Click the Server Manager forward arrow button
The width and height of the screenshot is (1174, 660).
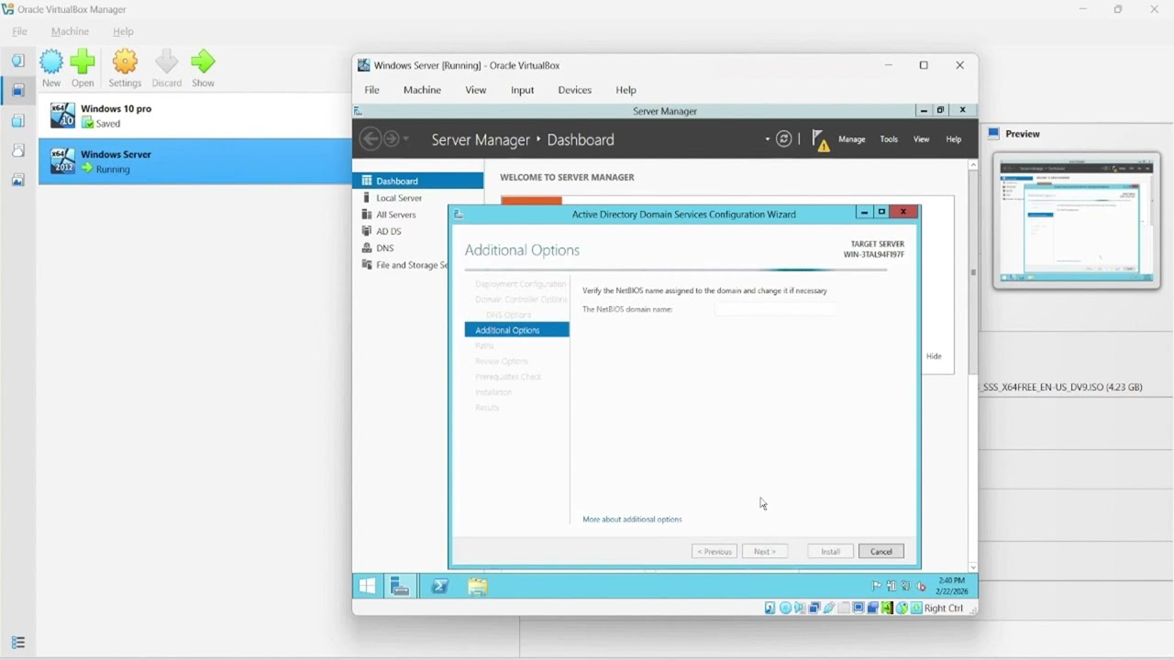392,139
